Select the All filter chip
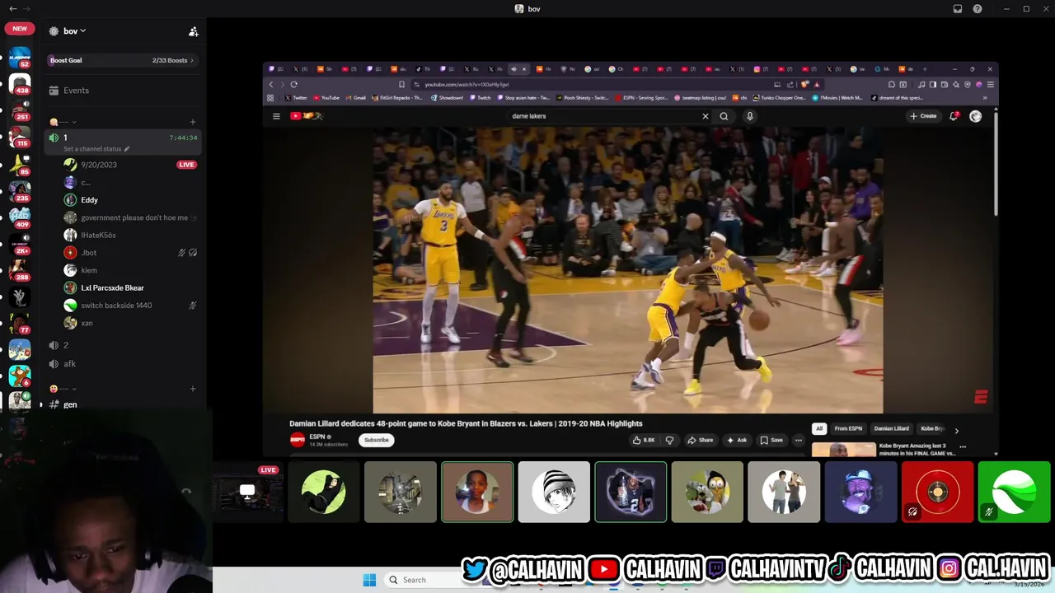The image size is (1055, 593). pos(818,428)
